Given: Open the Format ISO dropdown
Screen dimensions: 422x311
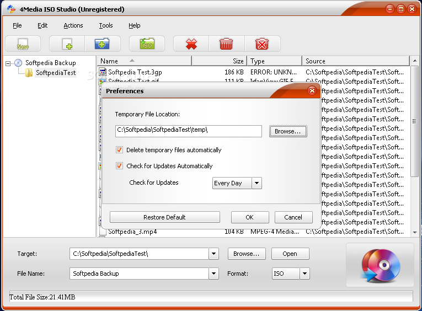Looking at the screenshot, I should click(x=305, y=274).
